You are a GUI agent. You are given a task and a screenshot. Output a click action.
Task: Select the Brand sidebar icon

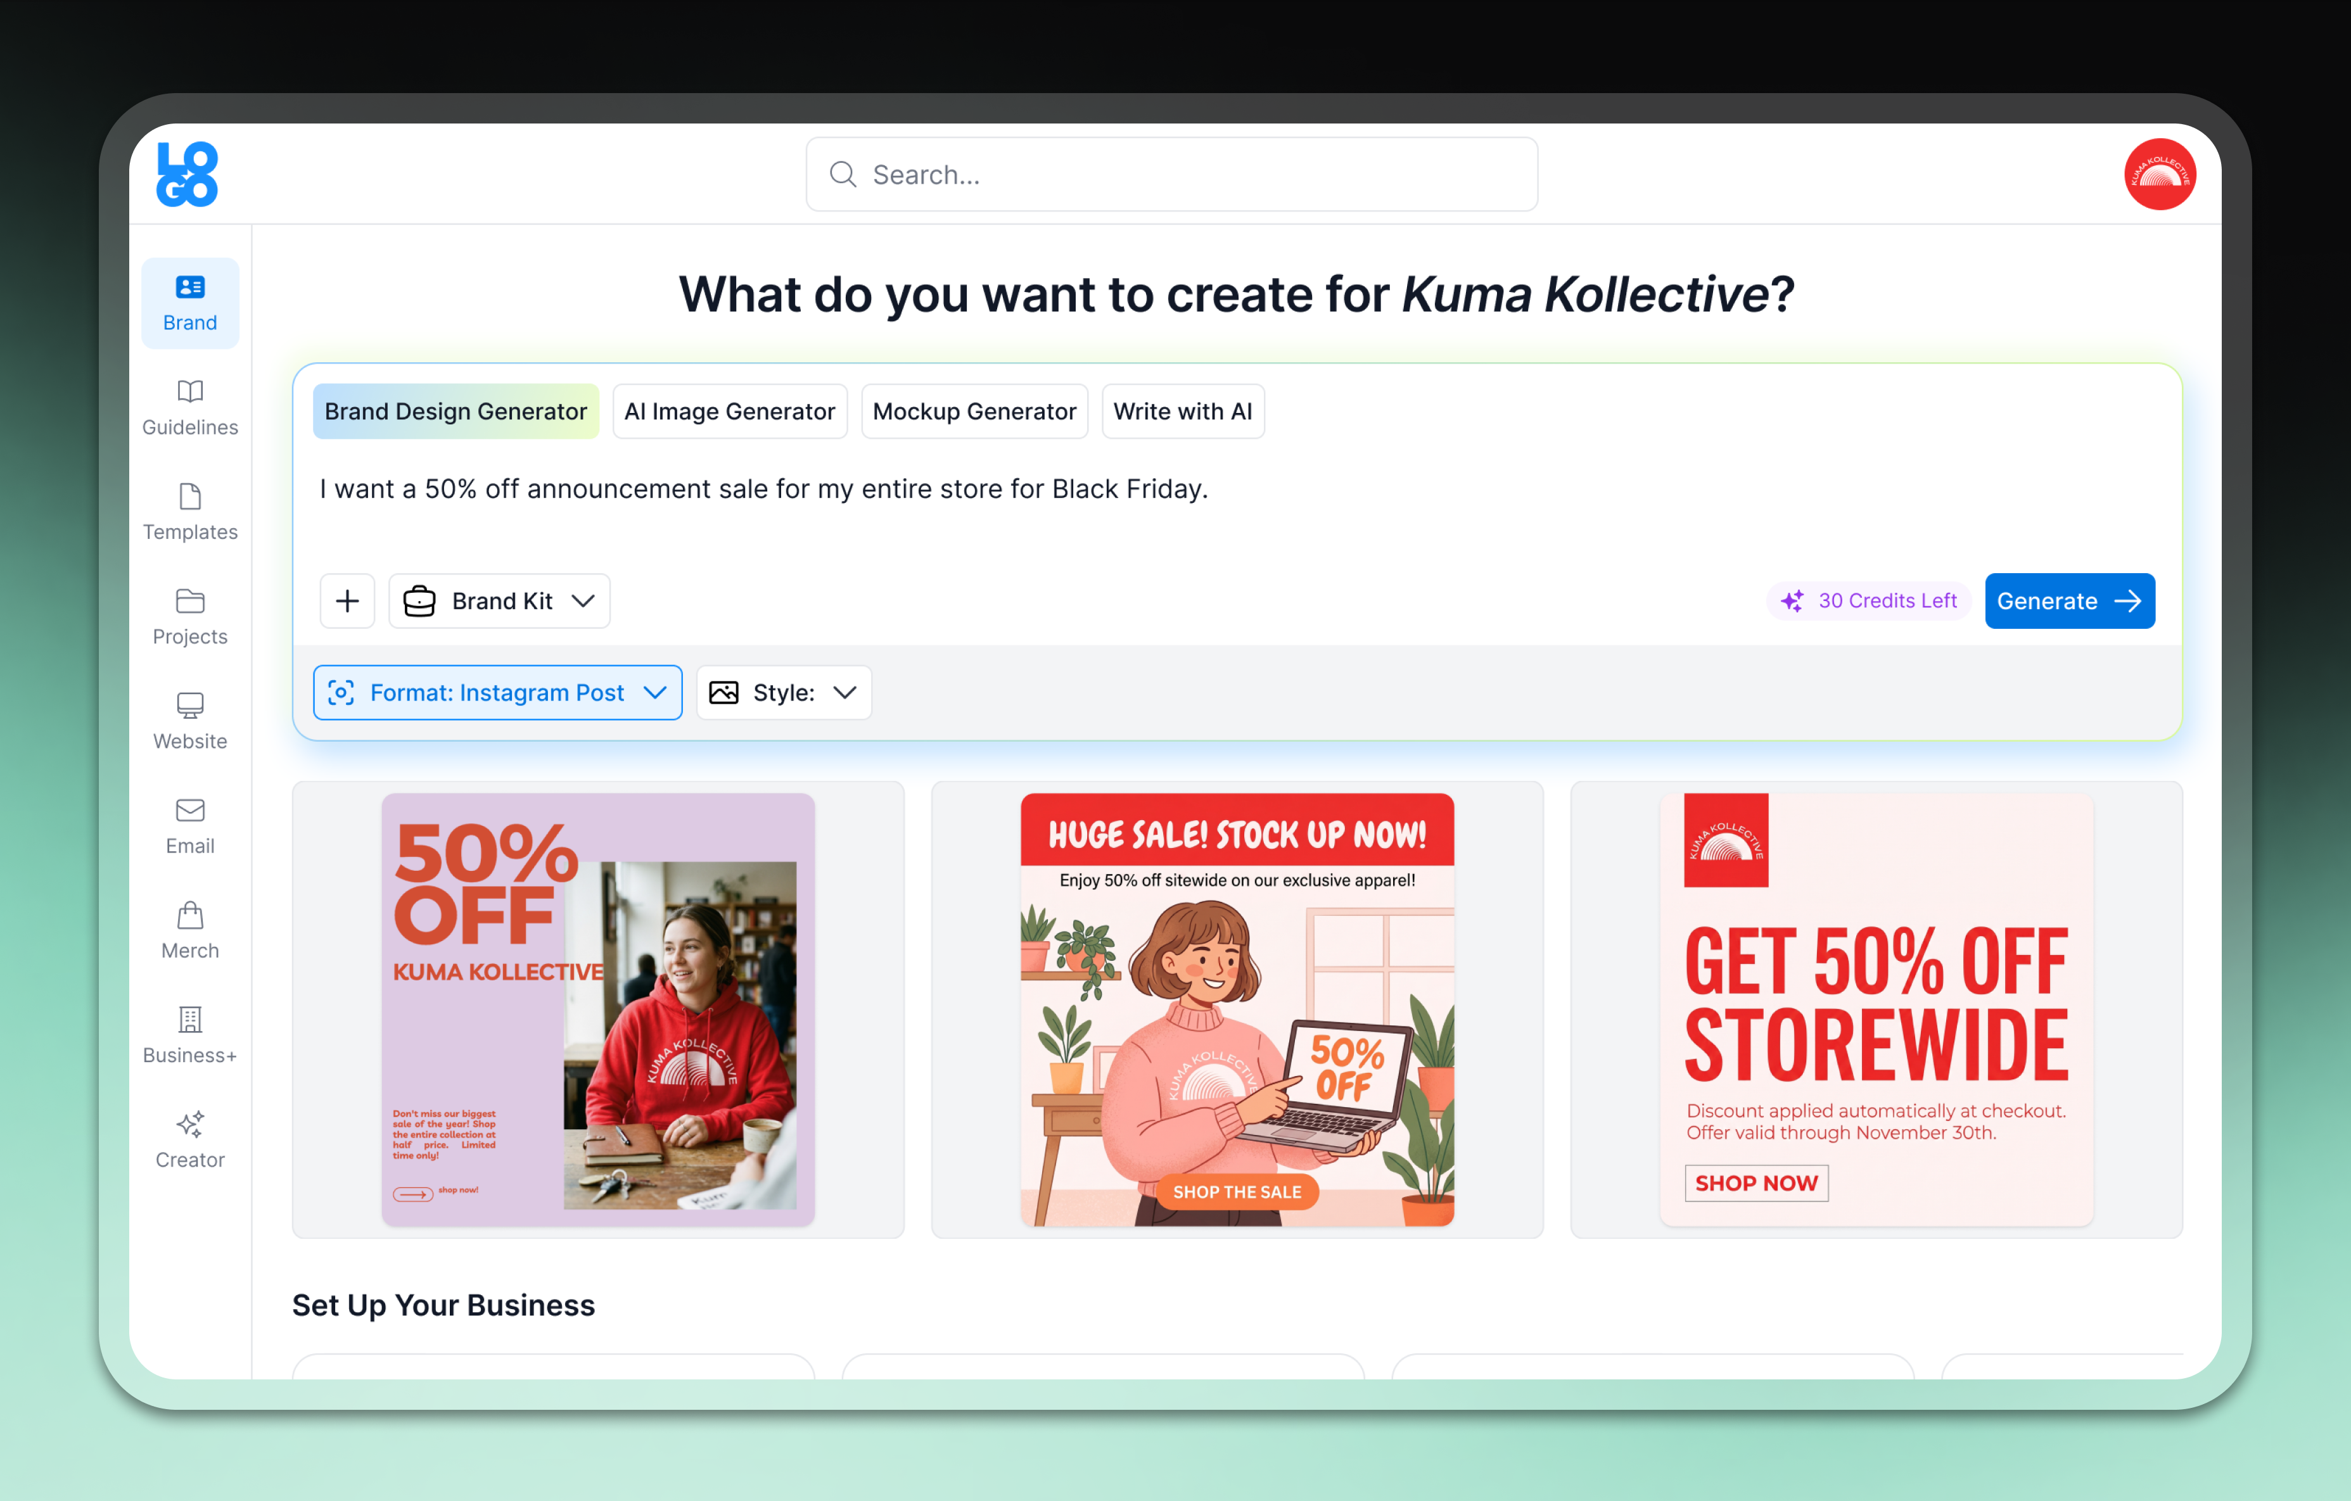[191, 287]
